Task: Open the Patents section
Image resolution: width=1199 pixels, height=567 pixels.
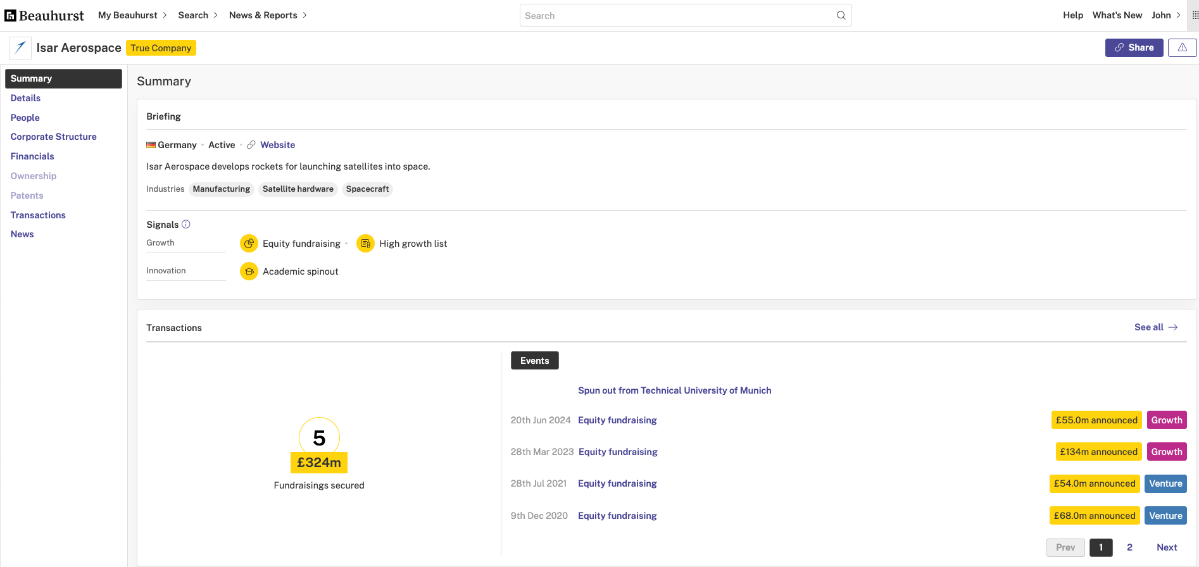Action: [27, 196]
